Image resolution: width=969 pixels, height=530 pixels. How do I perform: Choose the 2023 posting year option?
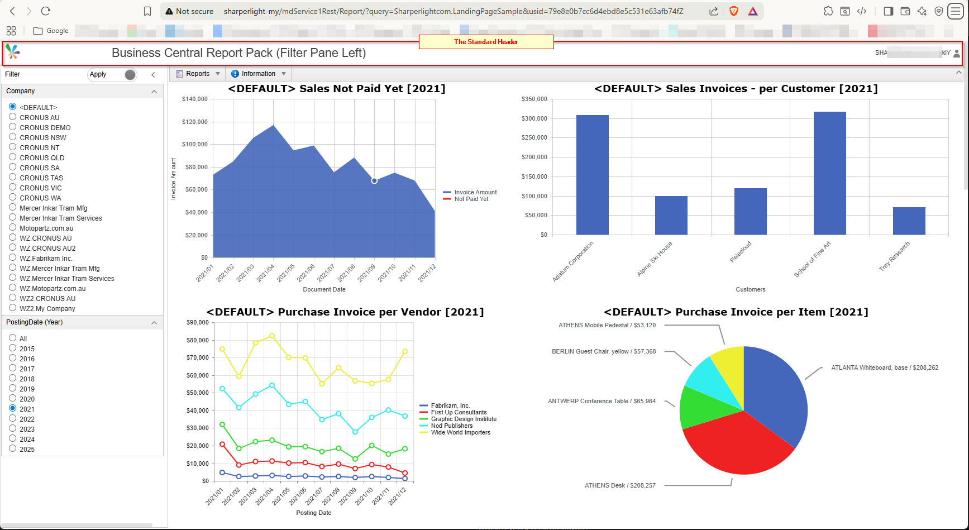12,428
